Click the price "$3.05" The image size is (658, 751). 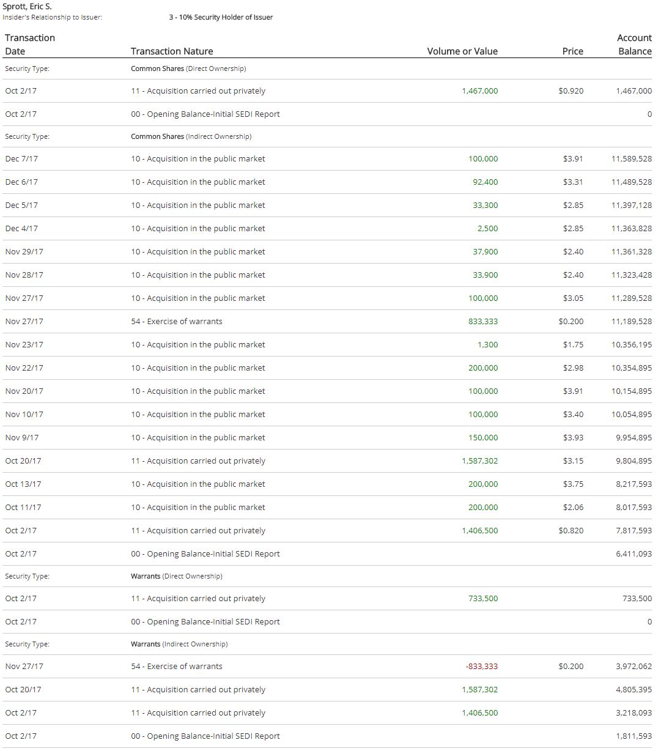click(x=573, y=298)
